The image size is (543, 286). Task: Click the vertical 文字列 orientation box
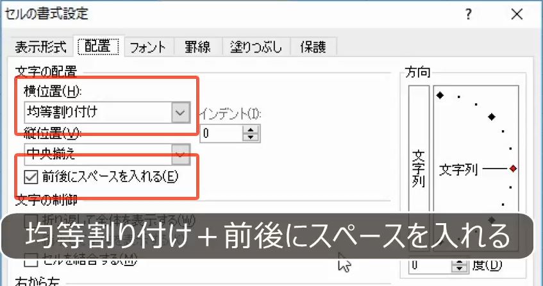pyautogui.click(x=419, y=168)
